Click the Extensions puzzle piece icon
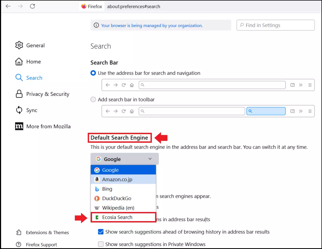This screenshot has height=249, width=322. click(x=19, y=232)
